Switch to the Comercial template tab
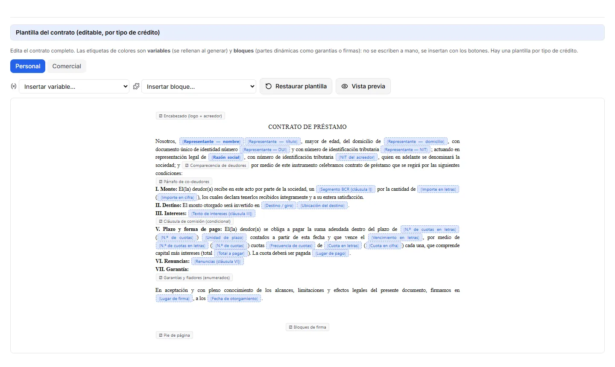This screenshot has height=367, width=615. (x=67, y=66)
